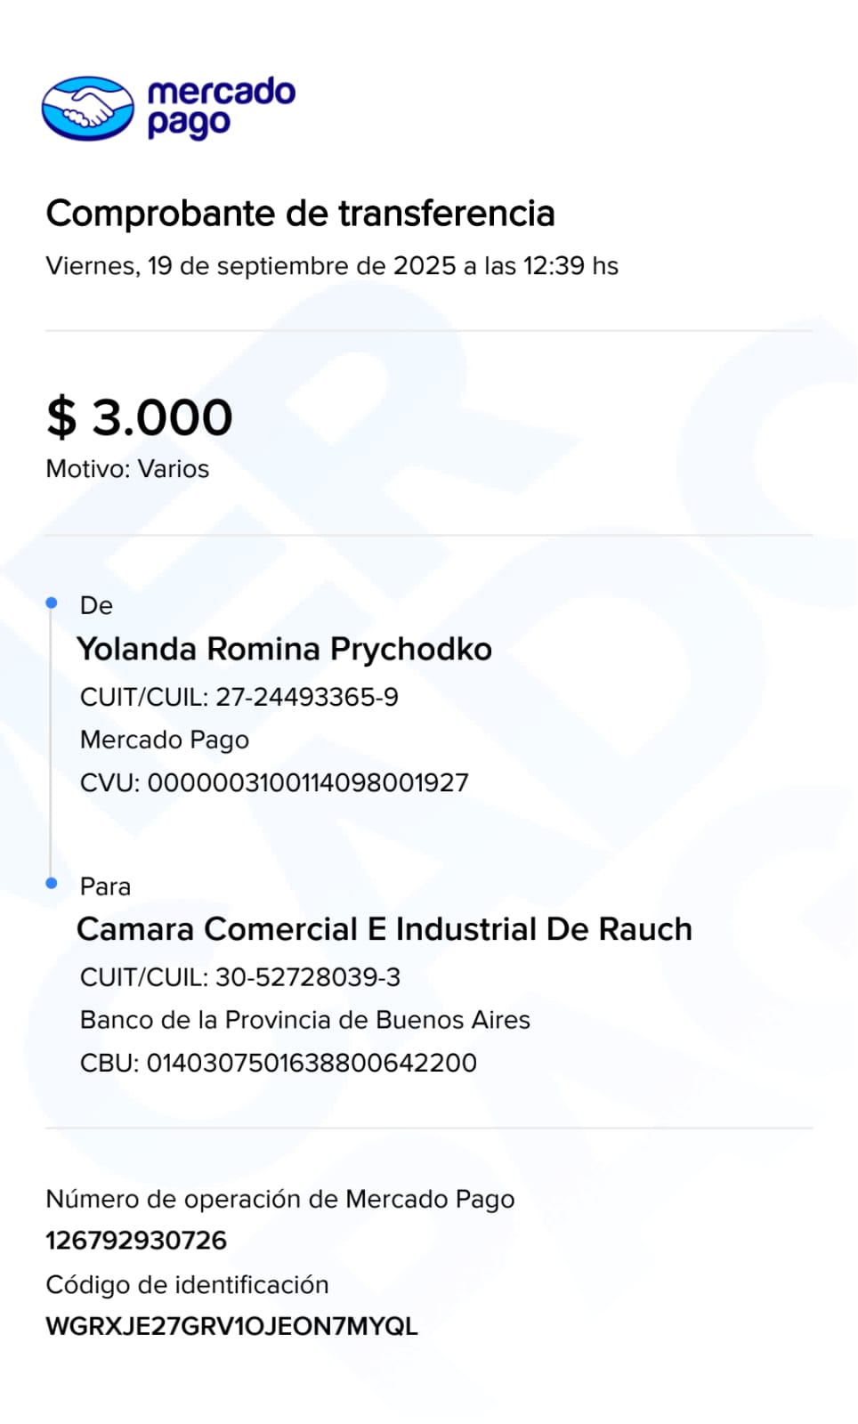Click recipient Camara Comercial E Industrial De Rauch
This screenshot has width=858, height=1424.
click(x=384, y=929)
